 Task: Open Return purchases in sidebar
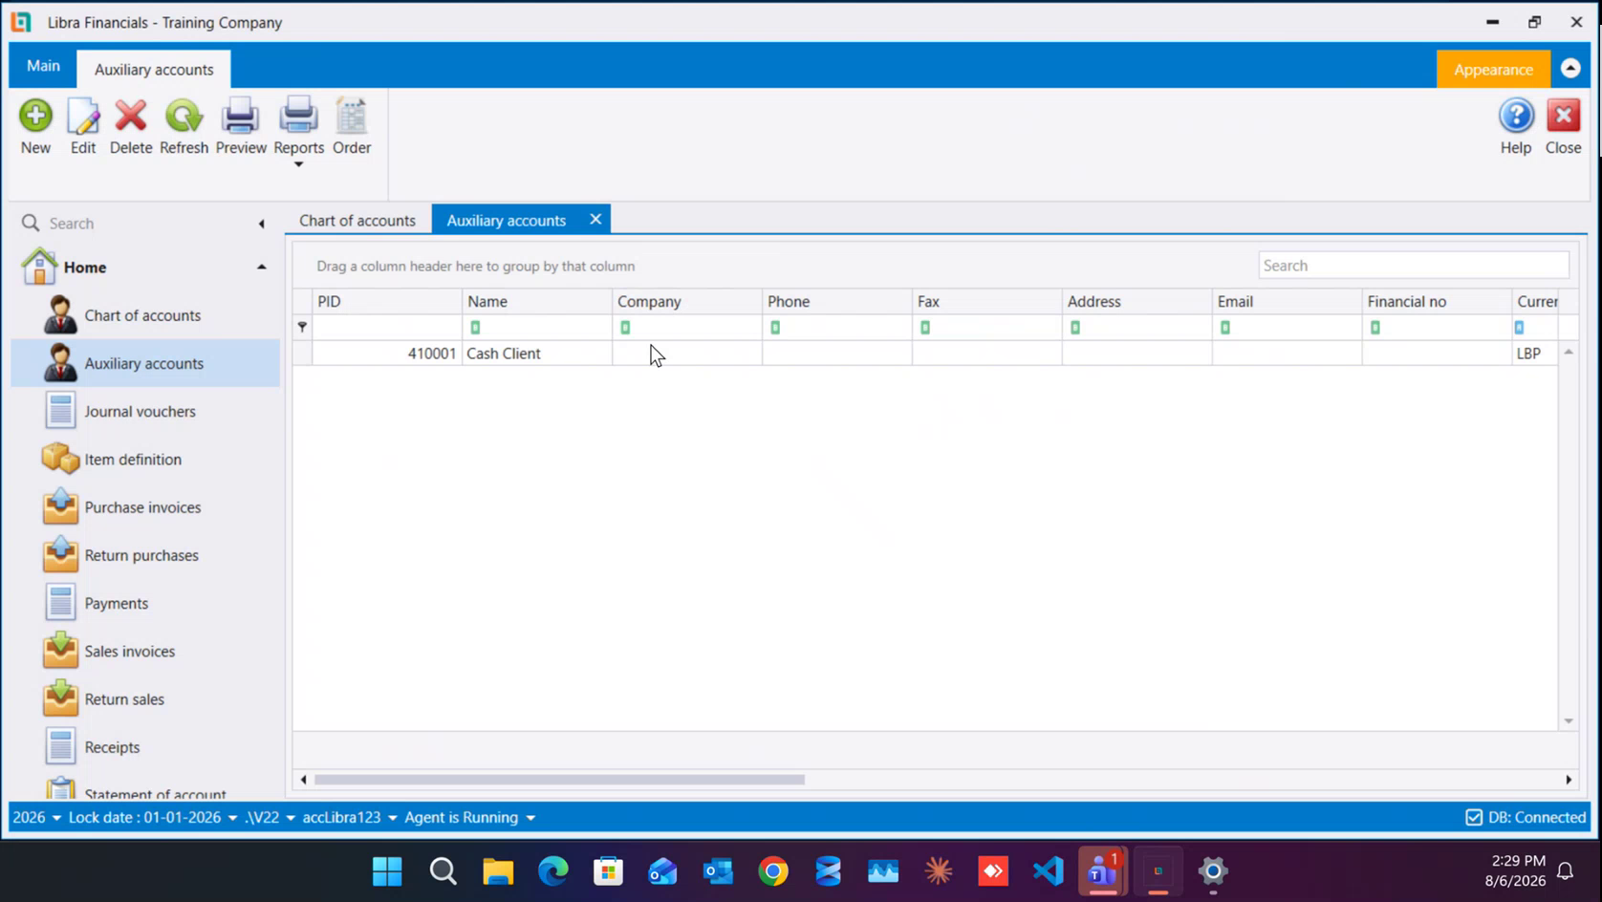click(x=145, y=555)
